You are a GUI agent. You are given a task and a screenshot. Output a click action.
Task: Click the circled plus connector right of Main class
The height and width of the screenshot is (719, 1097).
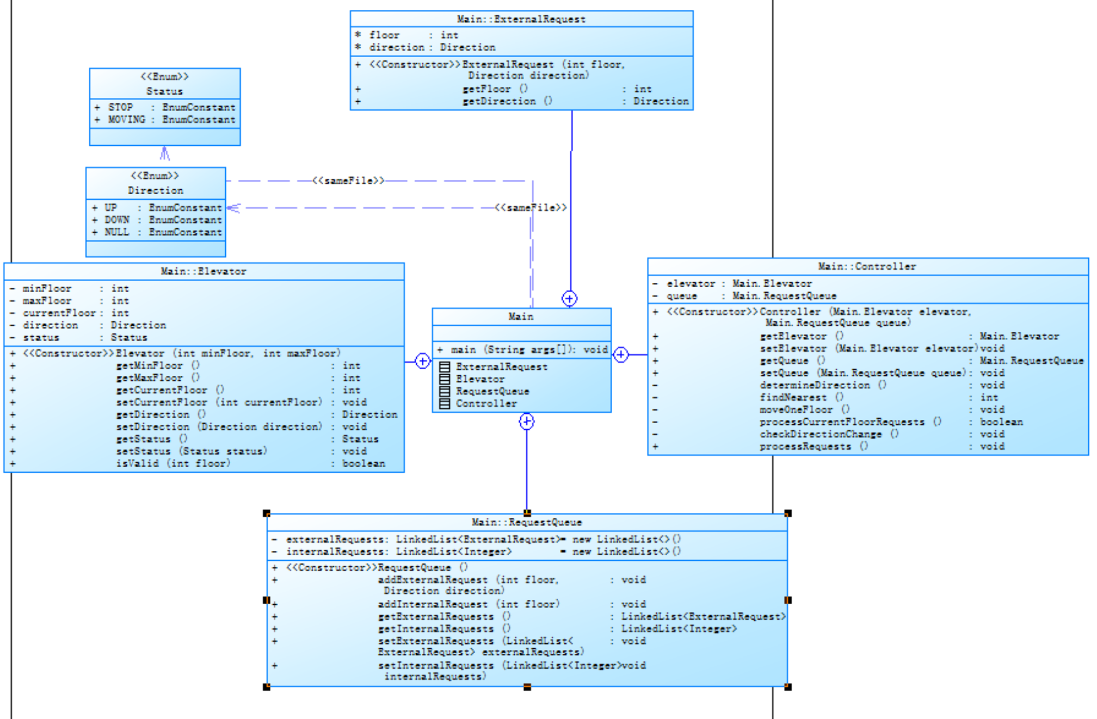click(x=621, y=355)
